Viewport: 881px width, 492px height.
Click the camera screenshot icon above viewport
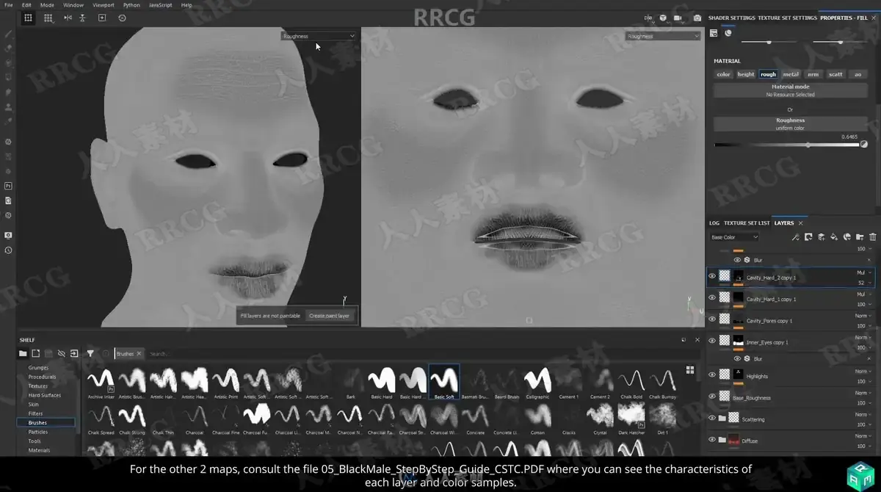[697, 18]
